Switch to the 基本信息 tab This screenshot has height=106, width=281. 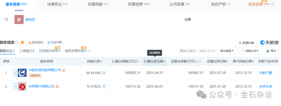[16, 4]
